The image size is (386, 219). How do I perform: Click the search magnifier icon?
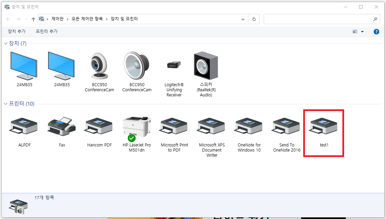375,19
